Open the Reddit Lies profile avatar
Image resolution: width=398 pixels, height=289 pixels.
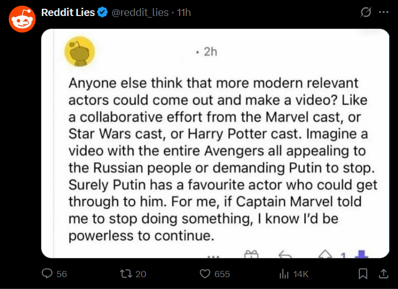(x=22, y=20)
